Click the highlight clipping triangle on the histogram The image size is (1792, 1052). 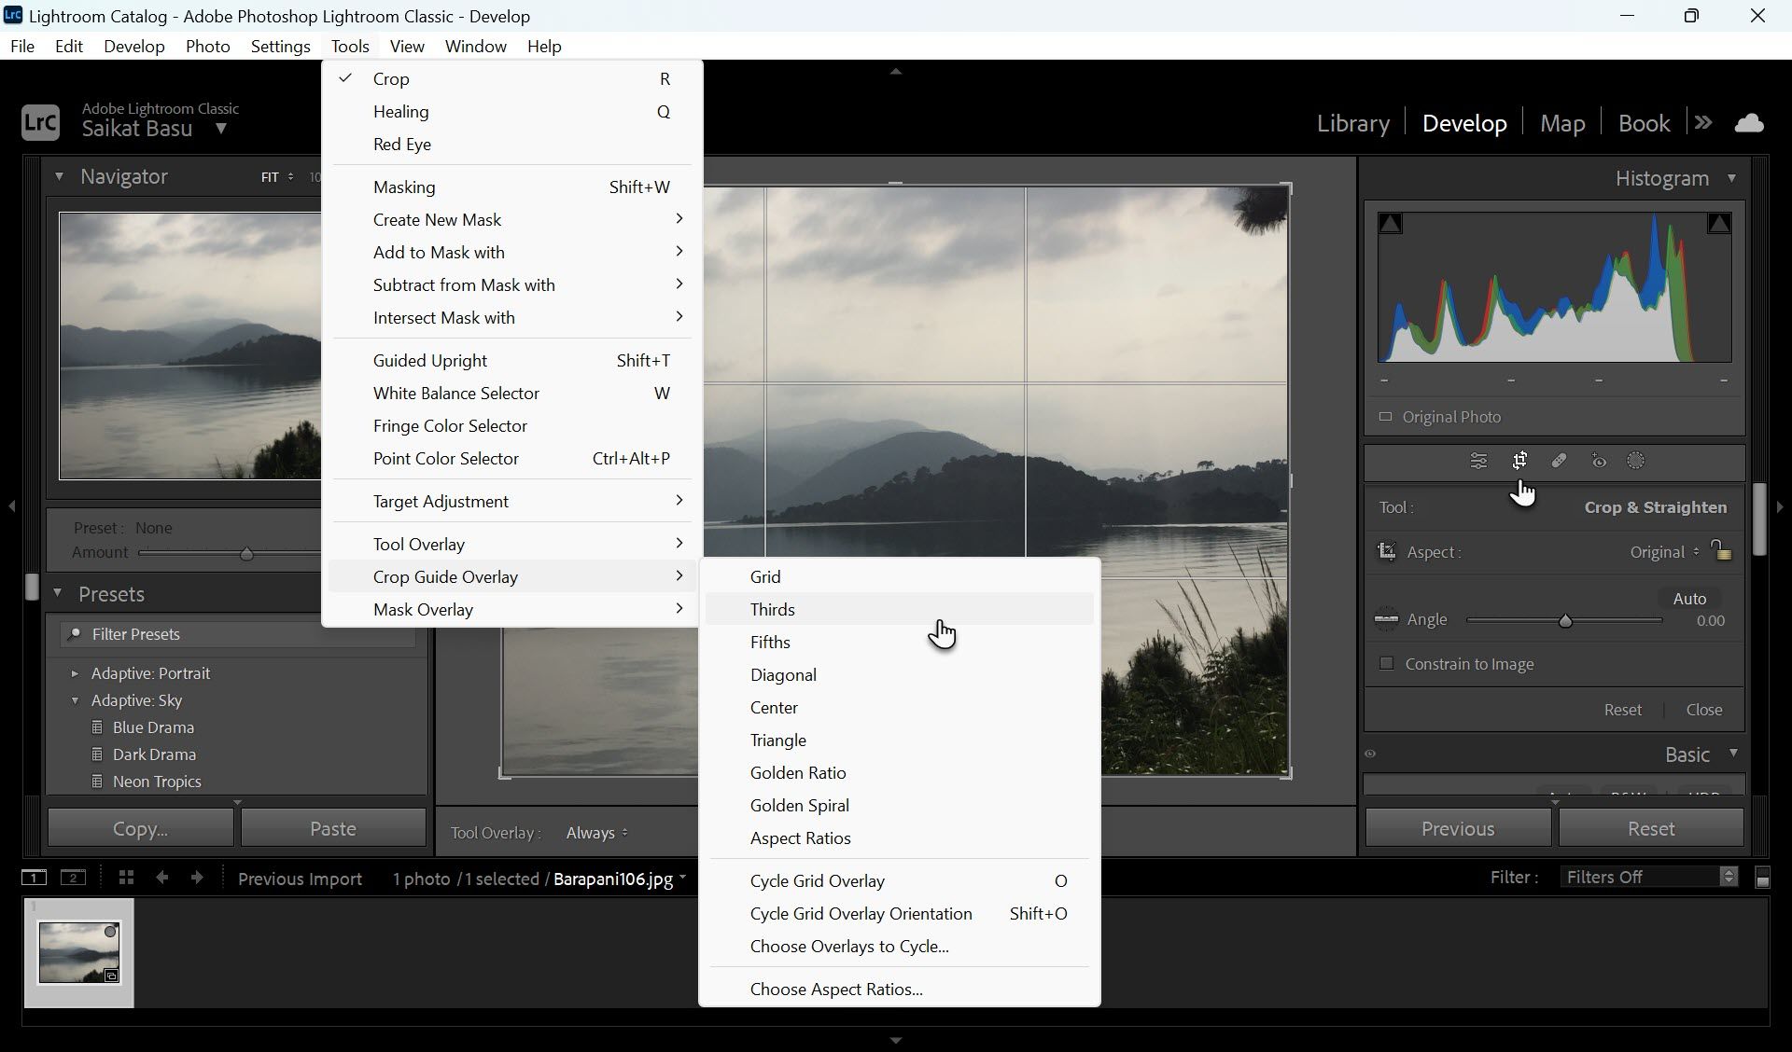click(1719, 222)
